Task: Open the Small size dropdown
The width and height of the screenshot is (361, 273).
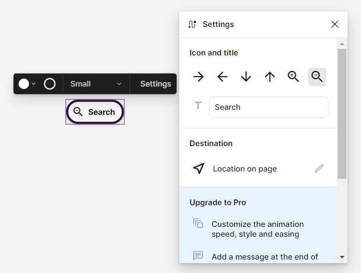Action: click(96, 84)
